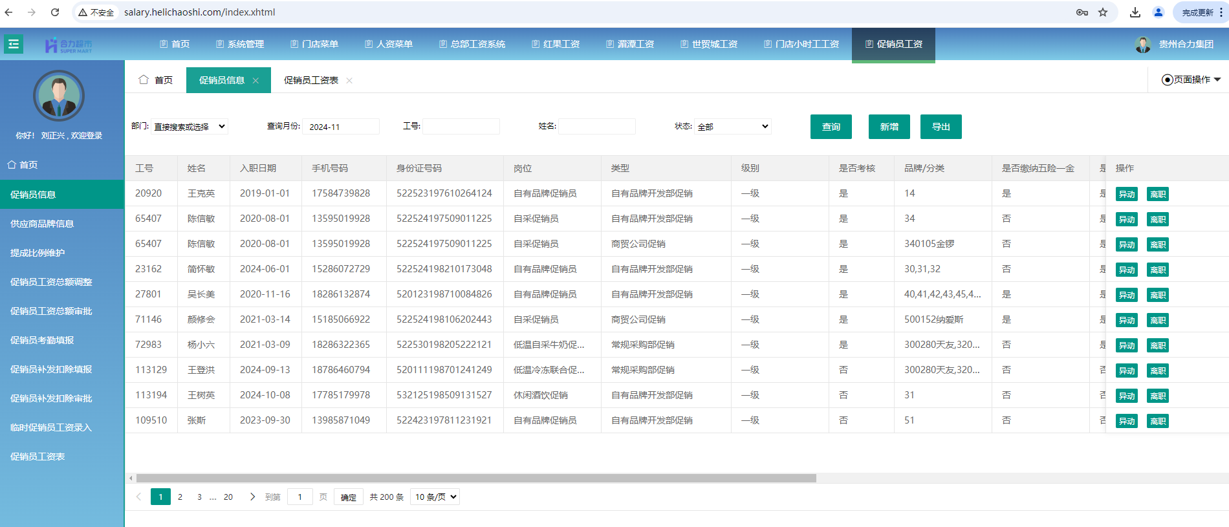Expand the 部门 department select box
Screen dimensions: 1229x527
tap(190, 127)
